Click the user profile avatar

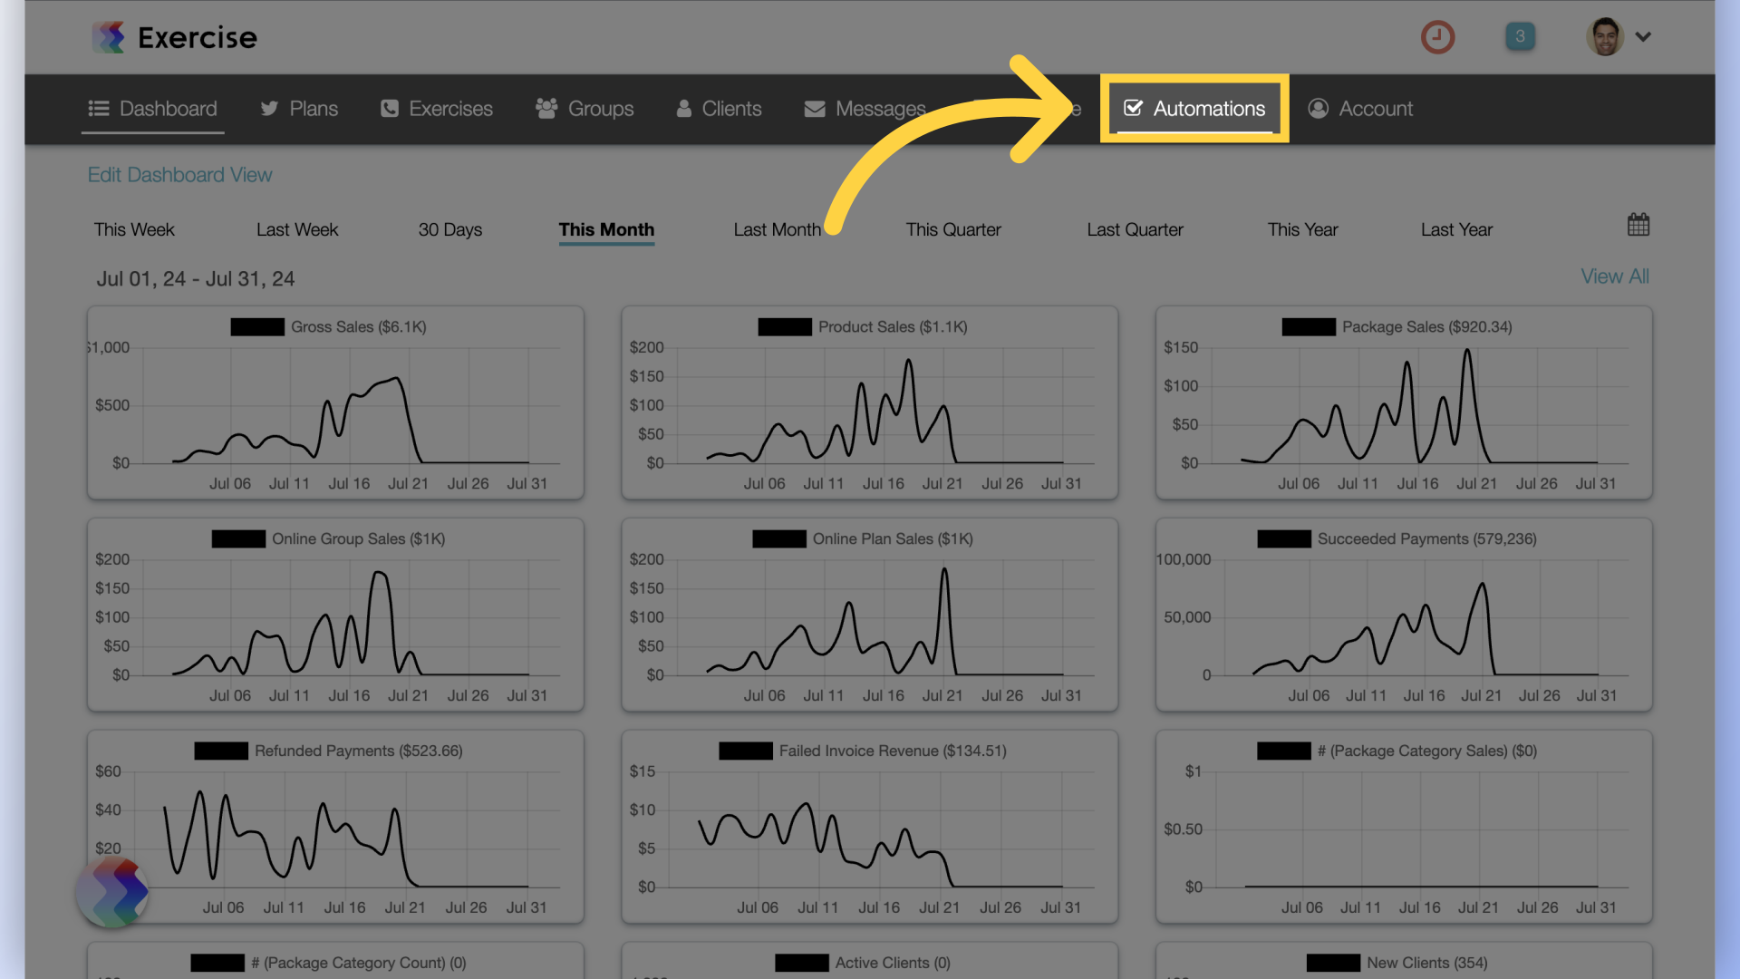1605,37
